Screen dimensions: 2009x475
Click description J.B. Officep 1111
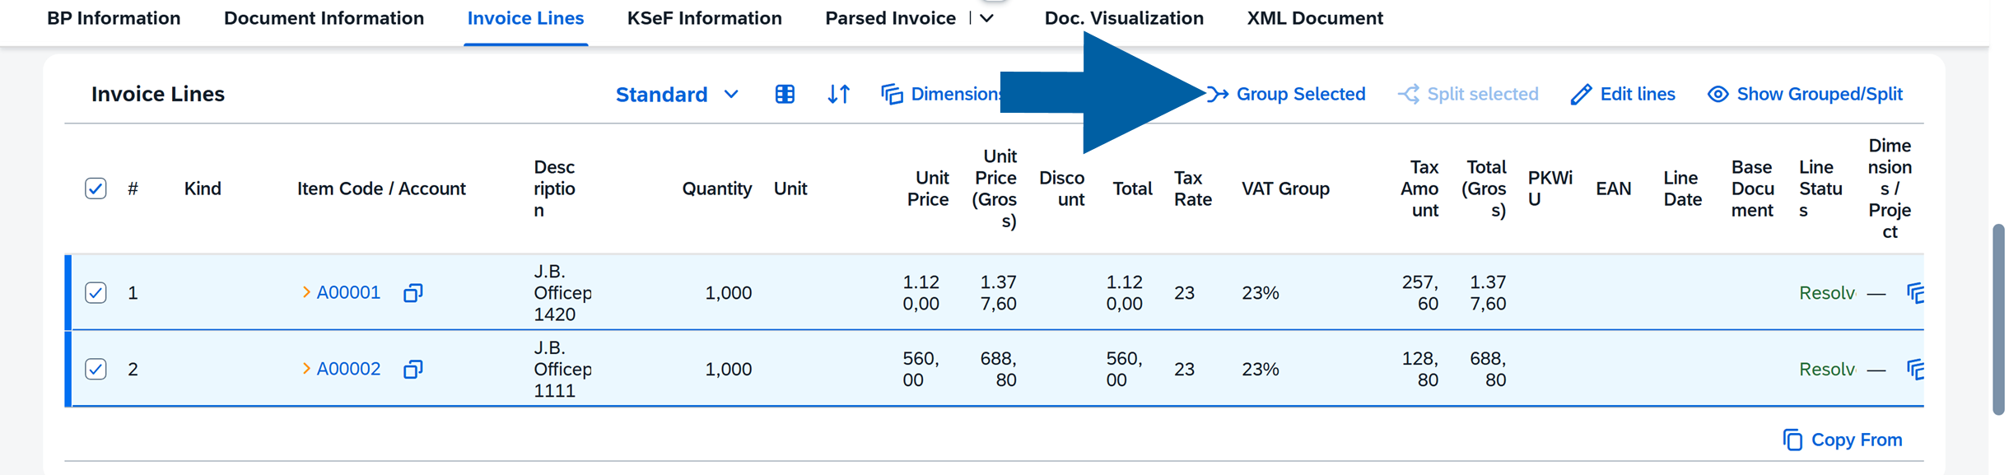(x=562, y=370)
